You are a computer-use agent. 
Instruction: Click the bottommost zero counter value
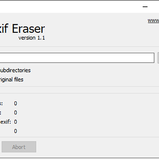click(16, 131)
